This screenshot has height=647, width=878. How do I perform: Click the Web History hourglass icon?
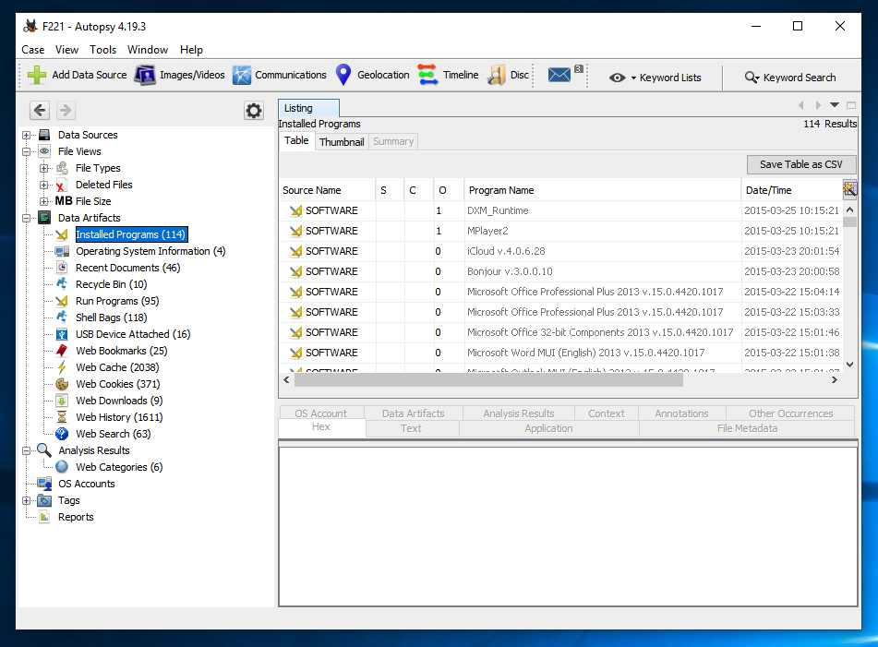62,417
